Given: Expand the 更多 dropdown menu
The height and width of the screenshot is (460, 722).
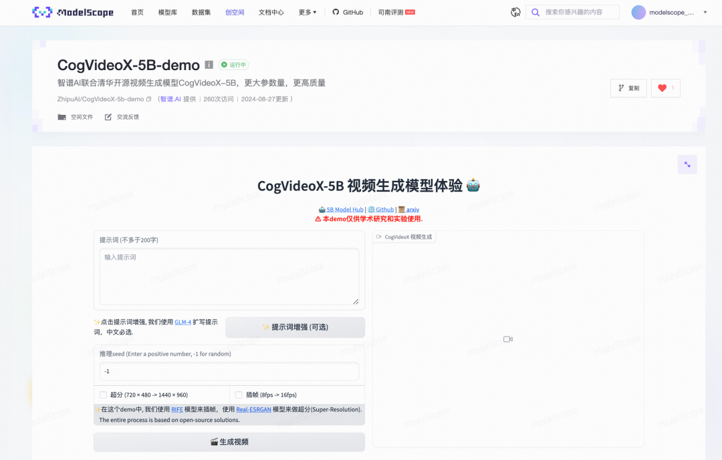Looking at the screenshot, I should pos(308,13).
